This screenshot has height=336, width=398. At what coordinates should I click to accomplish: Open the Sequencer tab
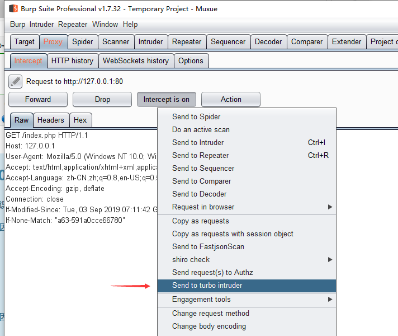click(x=228, y=41)
